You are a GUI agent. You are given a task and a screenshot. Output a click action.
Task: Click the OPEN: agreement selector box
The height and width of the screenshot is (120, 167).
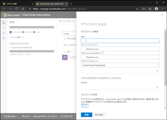point(69,34)
